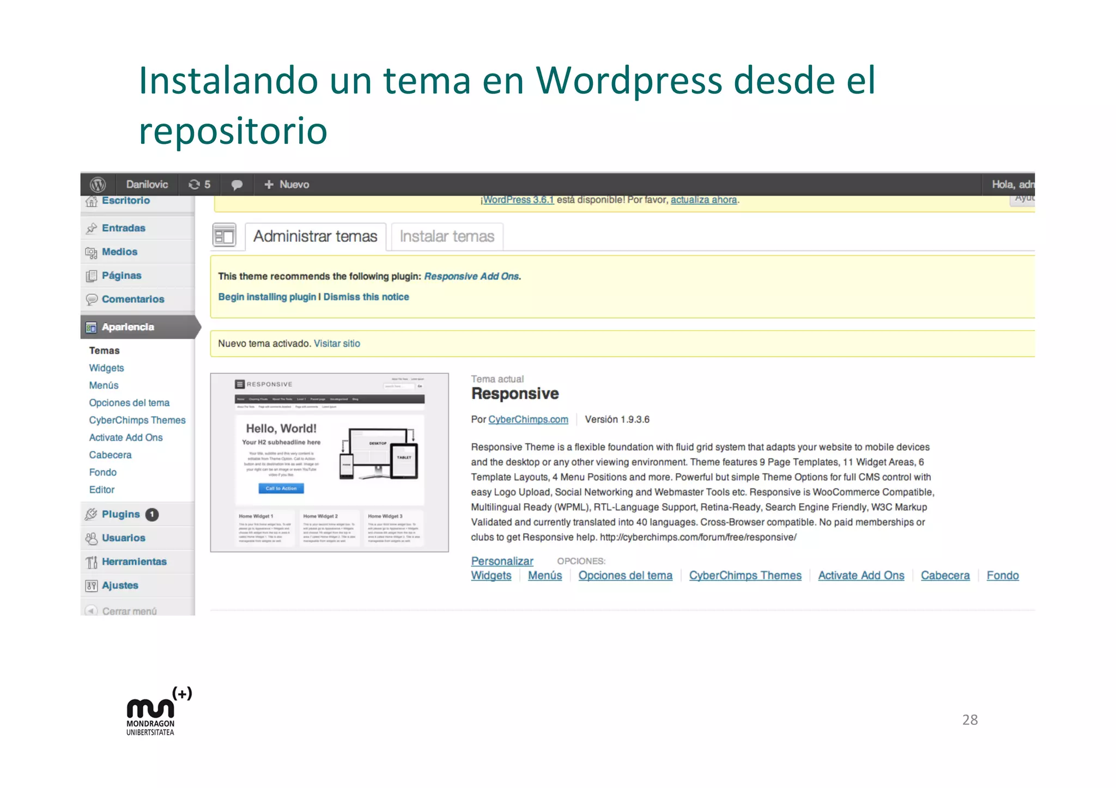Select Menús in Apariencia submenu
Screen dimensions: 1116x788
[104, 386]
